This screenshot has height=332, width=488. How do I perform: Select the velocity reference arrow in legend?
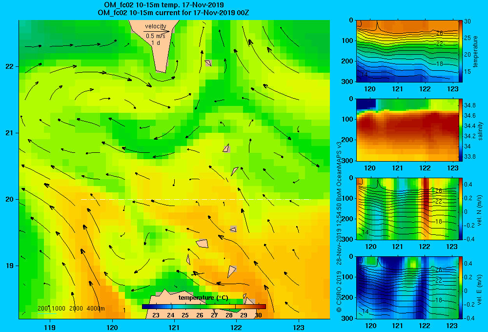tap(157, 31)
